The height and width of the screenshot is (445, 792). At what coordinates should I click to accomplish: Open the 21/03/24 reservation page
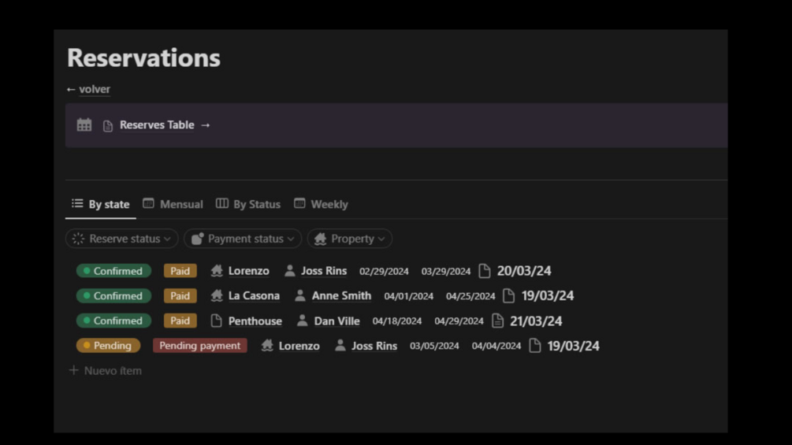pyautogui.click(x=536, y=321)
